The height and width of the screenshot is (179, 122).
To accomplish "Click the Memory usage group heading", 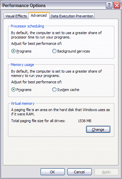I will pos(22,65).
